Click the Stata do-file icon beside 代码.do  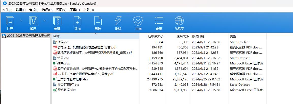pyautogui.click(x=55, y=42)
